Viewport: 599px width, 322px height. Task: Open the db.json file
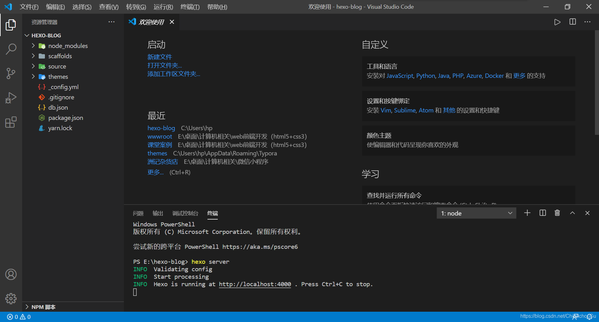[58, 107]
